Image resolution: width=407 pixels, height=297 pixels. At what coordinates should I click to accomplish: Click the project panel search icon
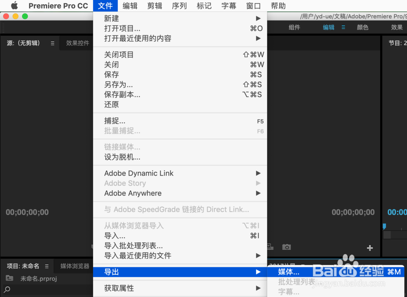click(7, 289)
